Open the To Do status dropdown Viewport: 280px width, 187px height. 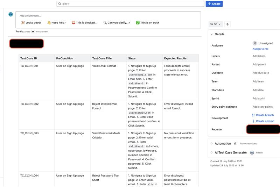[215, 24]
